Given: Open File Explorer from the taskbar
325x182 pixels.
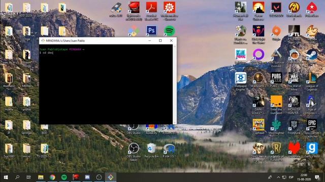Looking at the screenshot, I should [x=41, y=177].
